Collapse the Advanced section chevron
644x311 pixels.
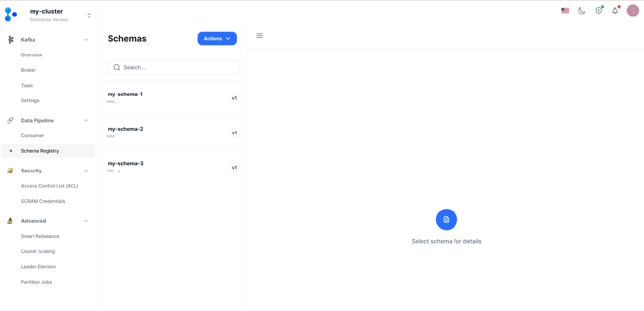tap(86, 221)
